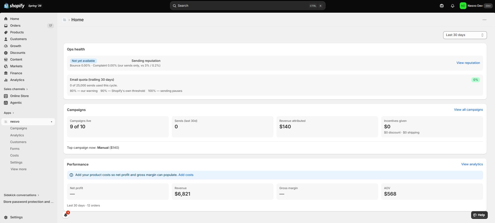Click Incentives given $0 card
The width and height of the screenshot is (495, 223).
[432, 127]
